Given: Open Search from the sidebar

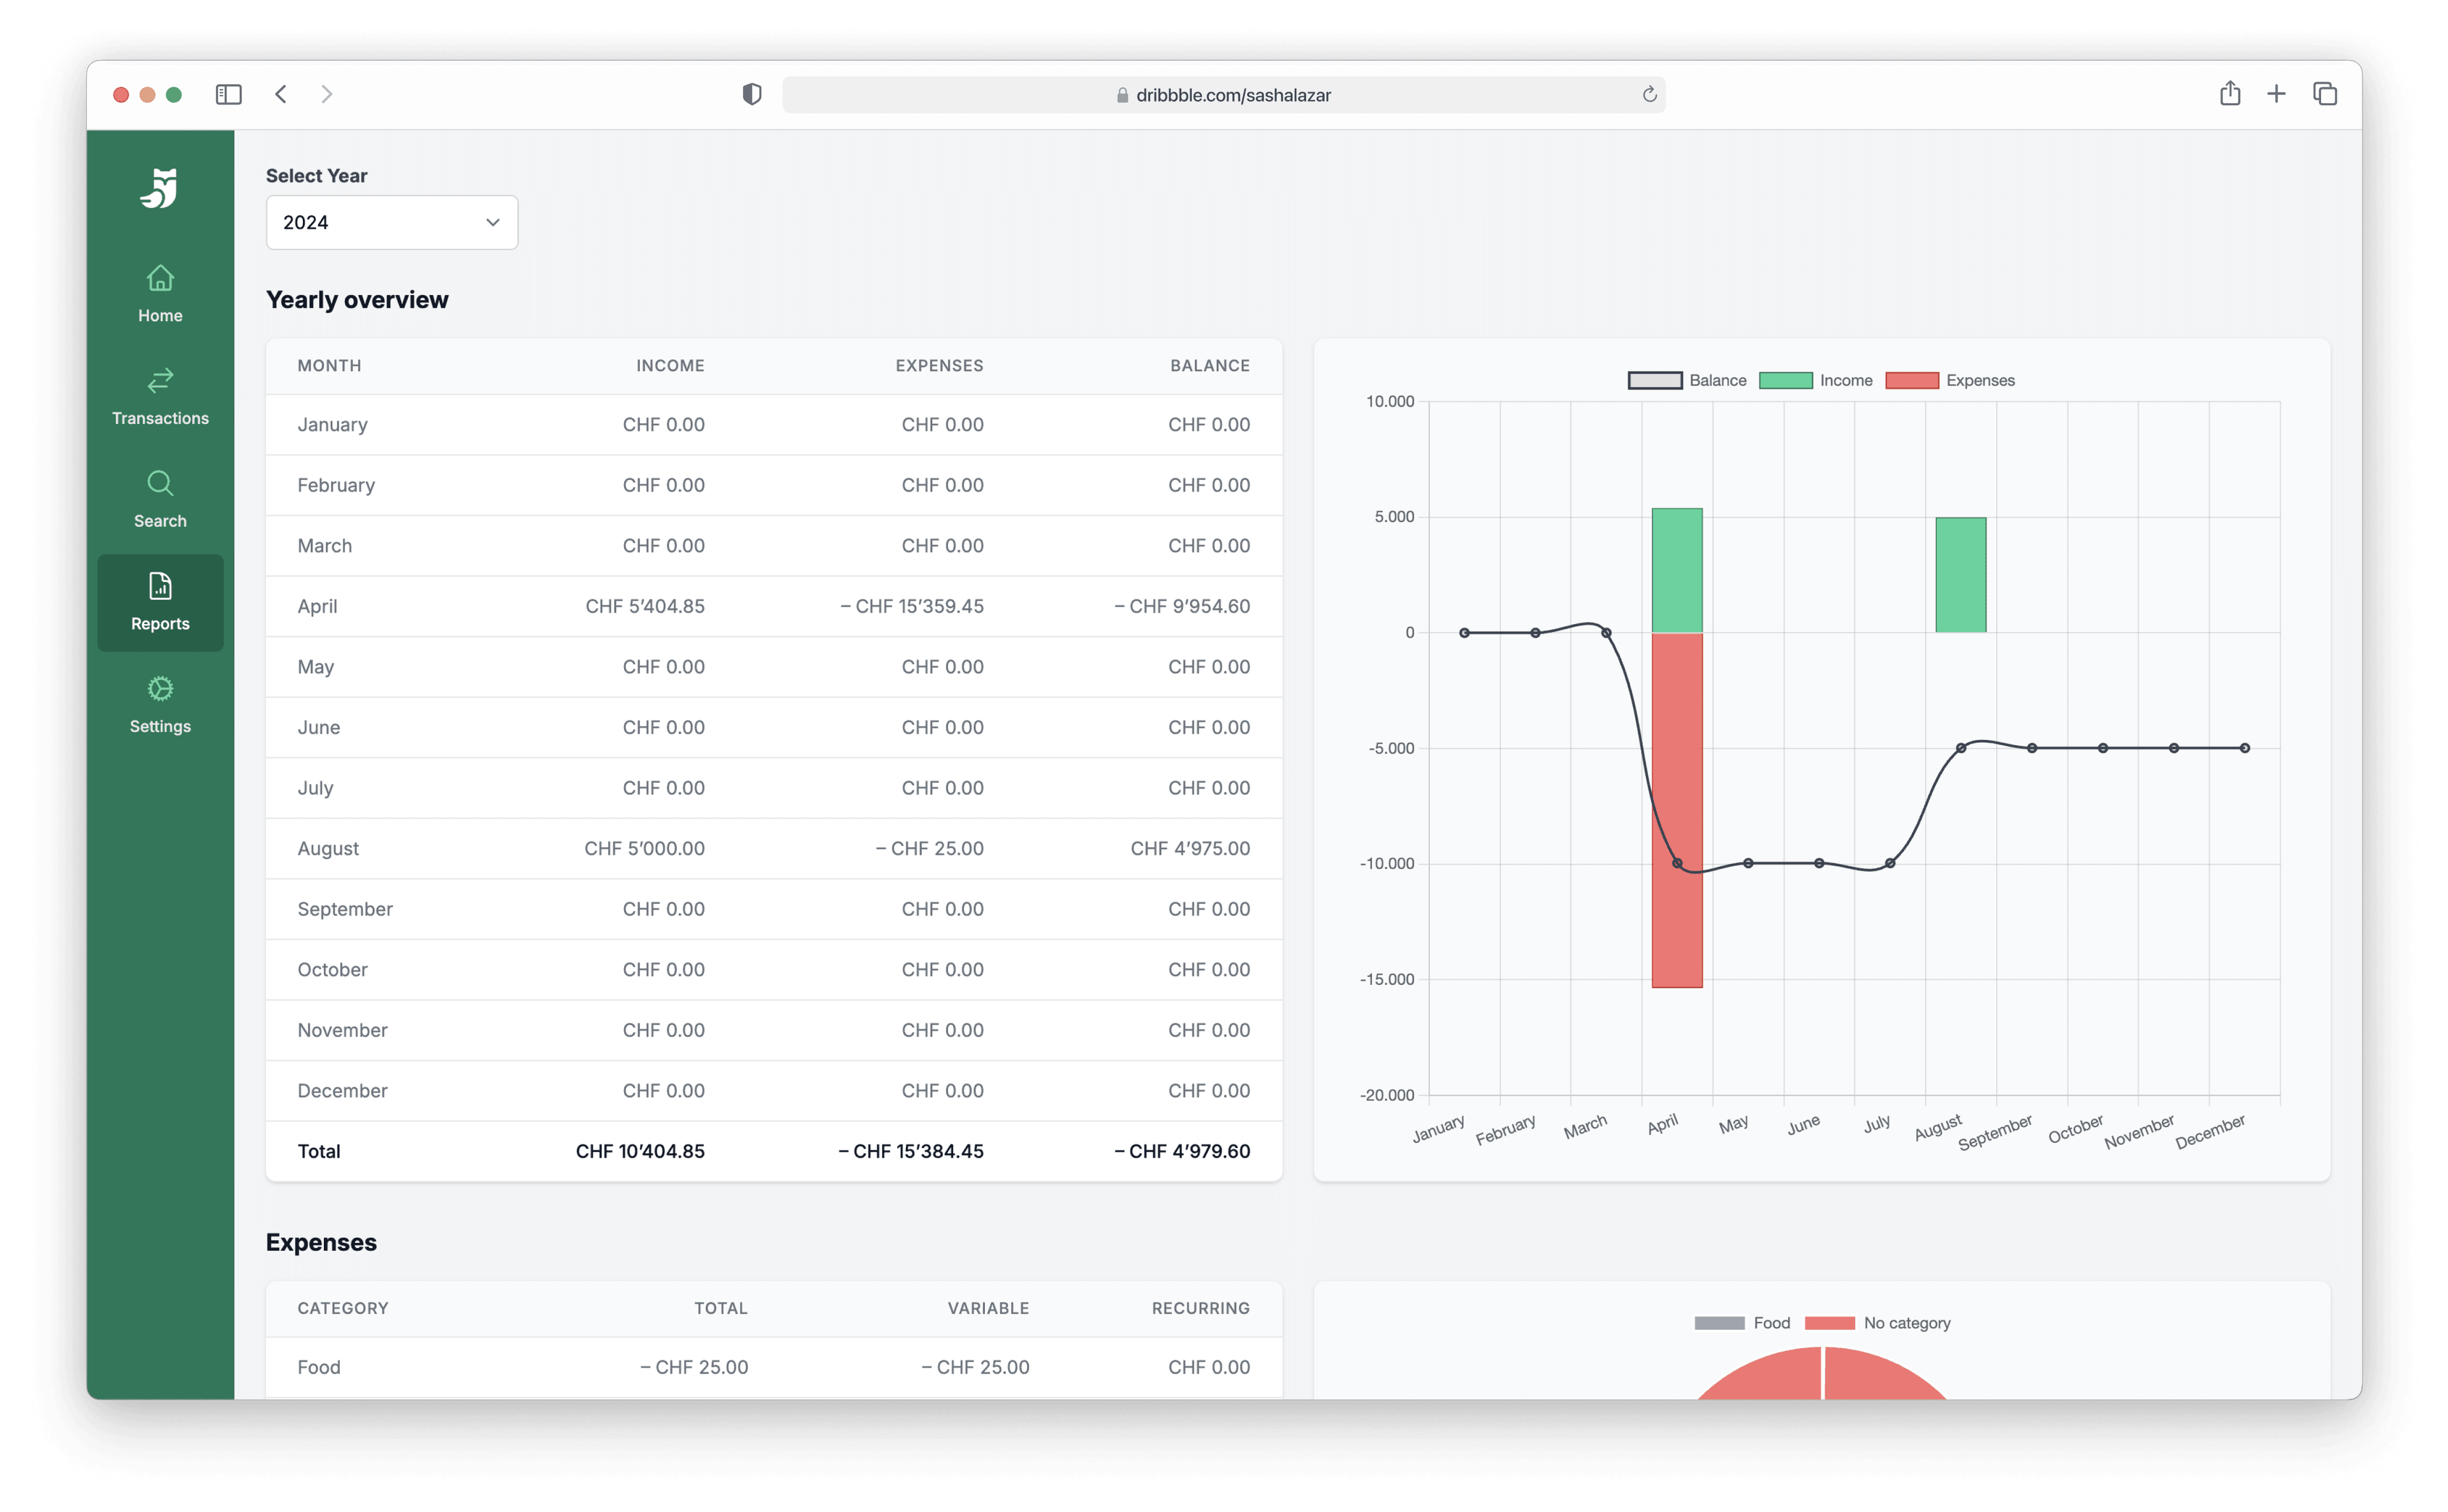Looking at the screenshot, I should coord(160,499).
